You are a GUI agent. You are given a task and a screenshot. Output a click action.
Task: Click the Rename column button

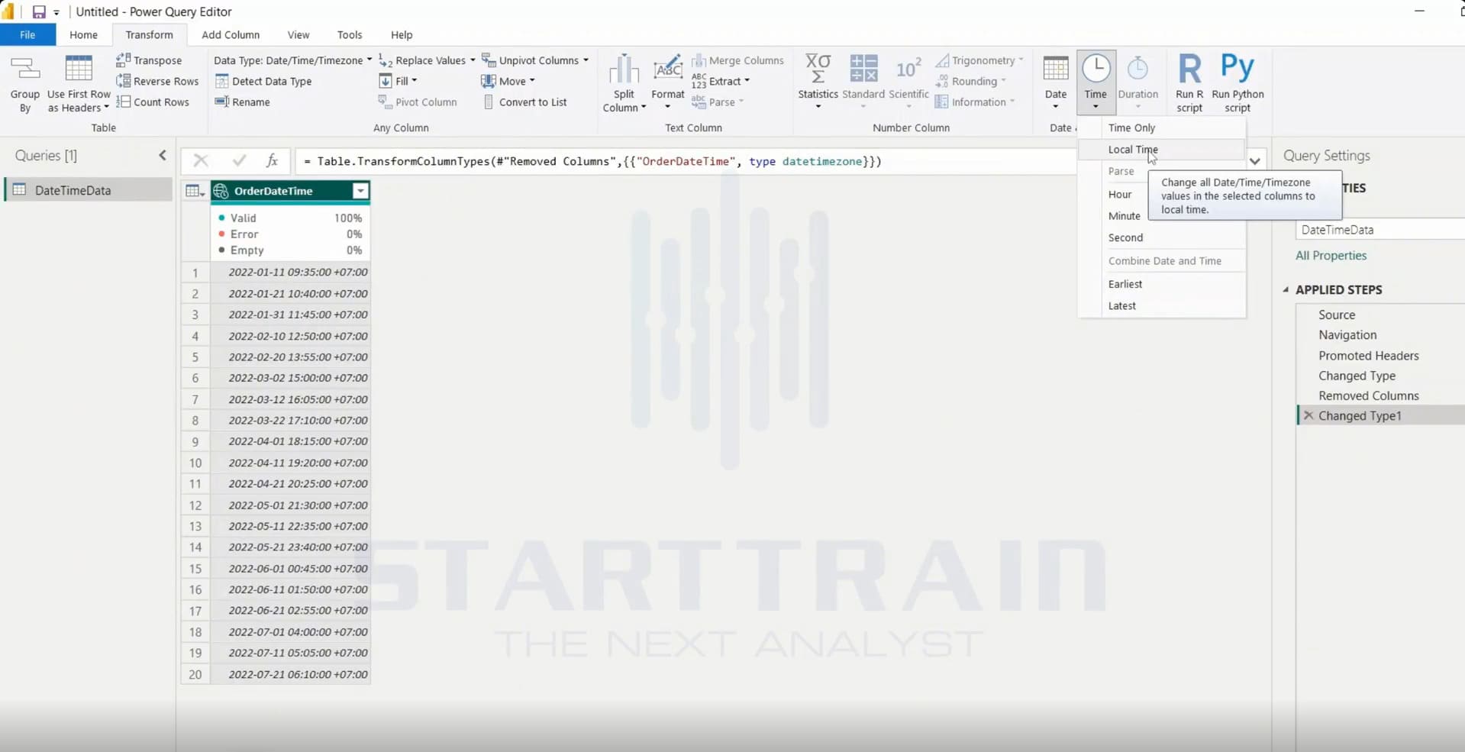243,102
